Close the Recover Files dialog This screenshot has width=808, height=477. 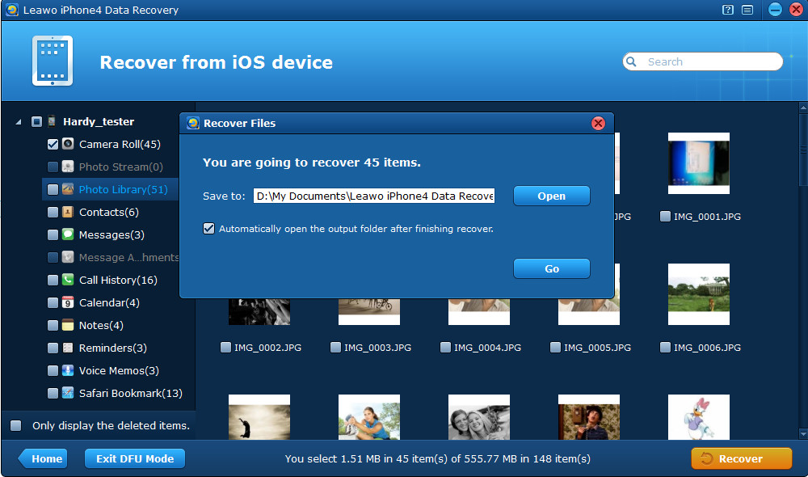(598, 123)
